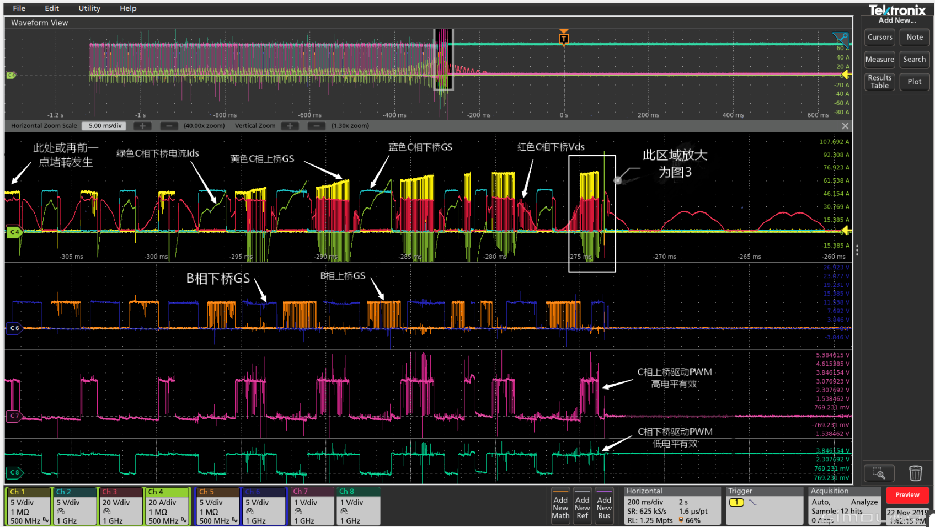
Task: Click the 40.00x zoom readout
Action: pos(204,126)
